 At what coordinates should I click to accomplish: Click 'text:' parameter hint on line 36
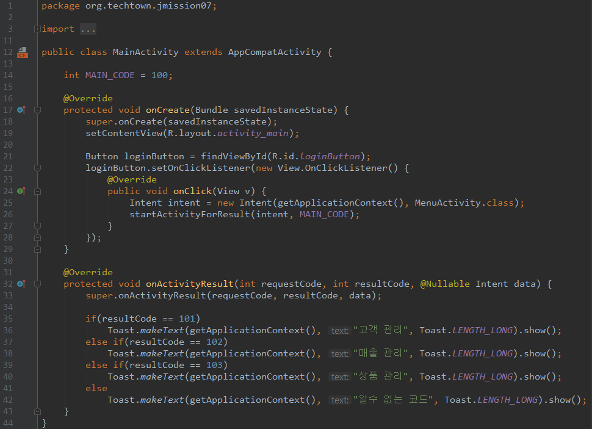[x=339, y=331]
